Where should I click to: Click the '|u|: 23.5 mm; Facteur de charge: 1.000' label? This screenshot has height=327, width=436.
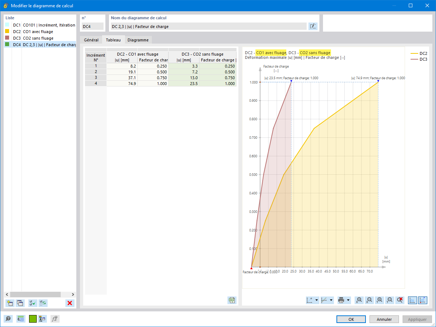click(291, 78)
